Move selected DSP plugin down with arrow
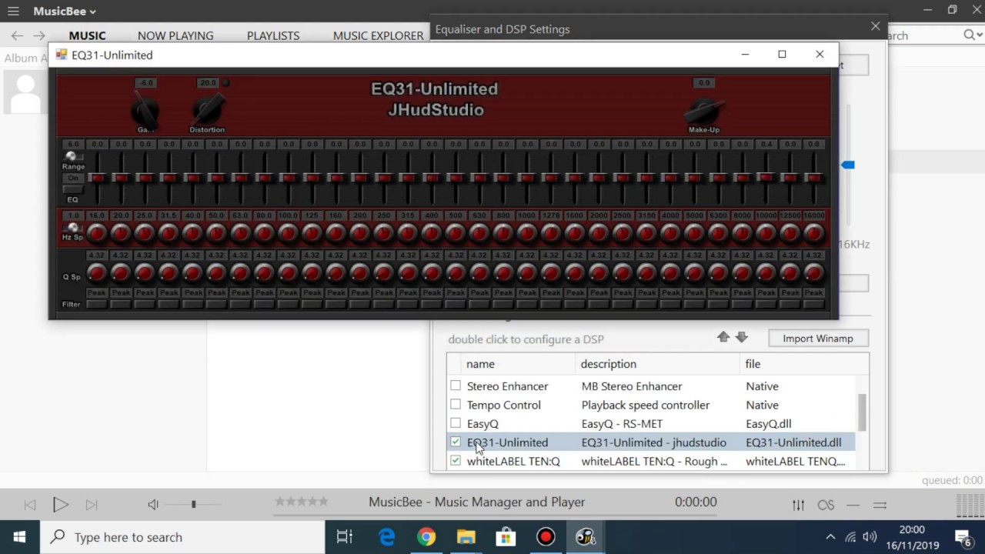985x554 pixels. click(742, 337)
